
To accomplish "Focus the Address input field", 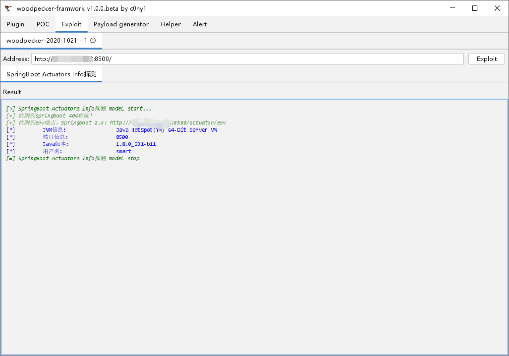I will pyautogui.click(x=247, y=59).
